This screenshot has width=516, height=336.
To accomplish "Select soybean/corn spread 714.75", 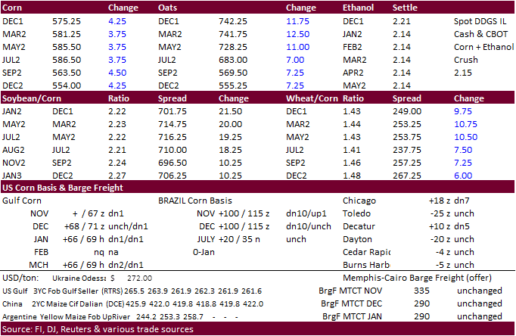I will click(173, 124).
